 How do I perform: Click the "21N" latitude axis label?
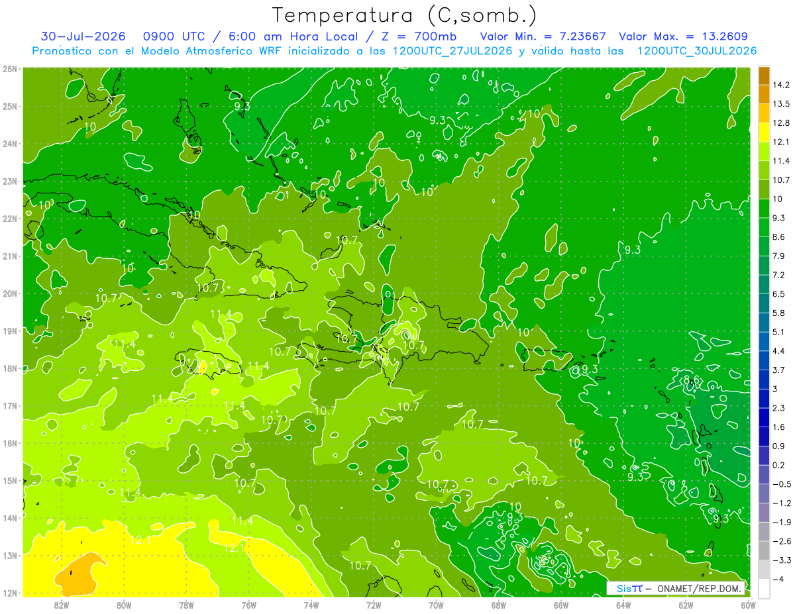click(9, 256)
